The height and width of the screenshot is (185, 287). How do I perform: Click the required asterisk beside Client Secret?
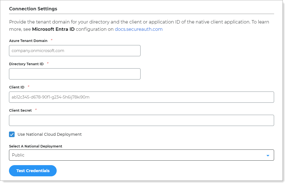(36, 109)
